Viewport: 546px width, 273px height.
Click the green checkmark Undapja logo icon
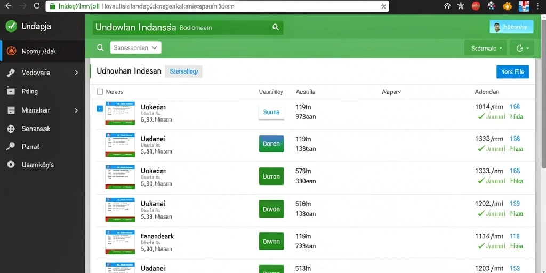click(x=11, y=26)
